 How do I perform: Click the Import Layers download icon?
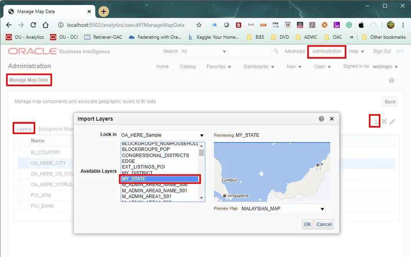pyautogui.click(x=375, y=121)
